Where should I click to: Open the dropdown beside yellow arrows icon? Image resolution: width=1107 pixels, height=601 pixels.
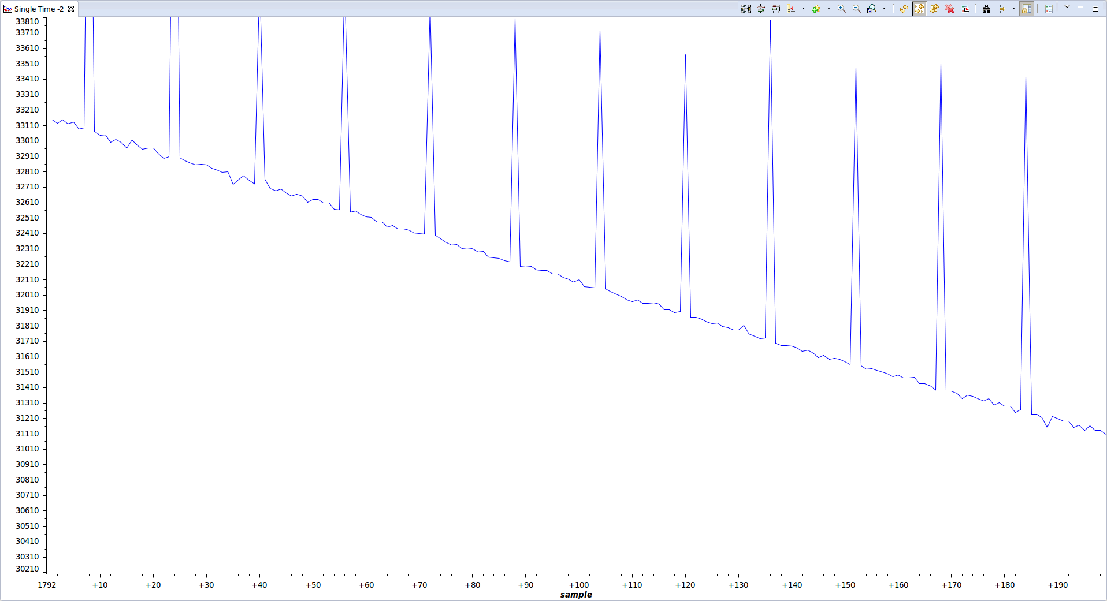[1013, 9]
